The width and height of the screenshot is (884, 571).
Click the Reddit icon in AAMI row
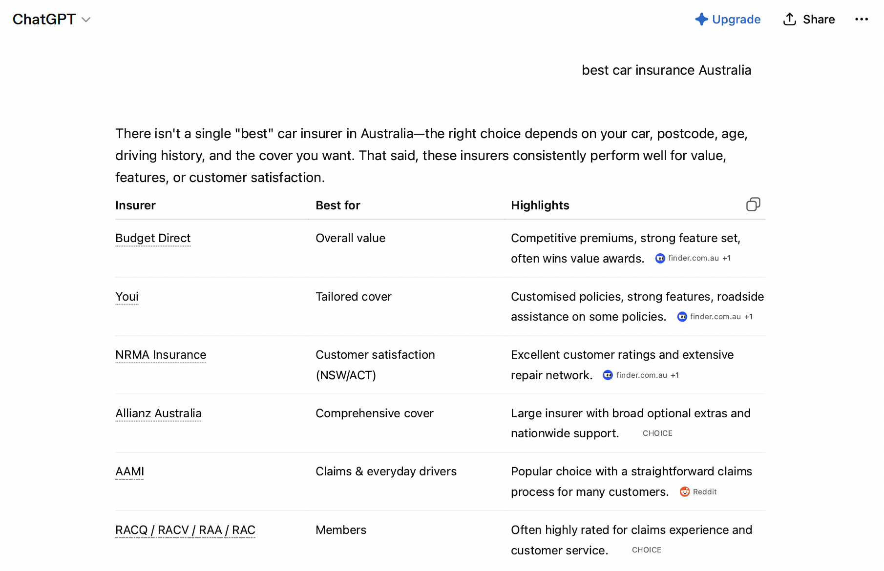pos(685,492)
